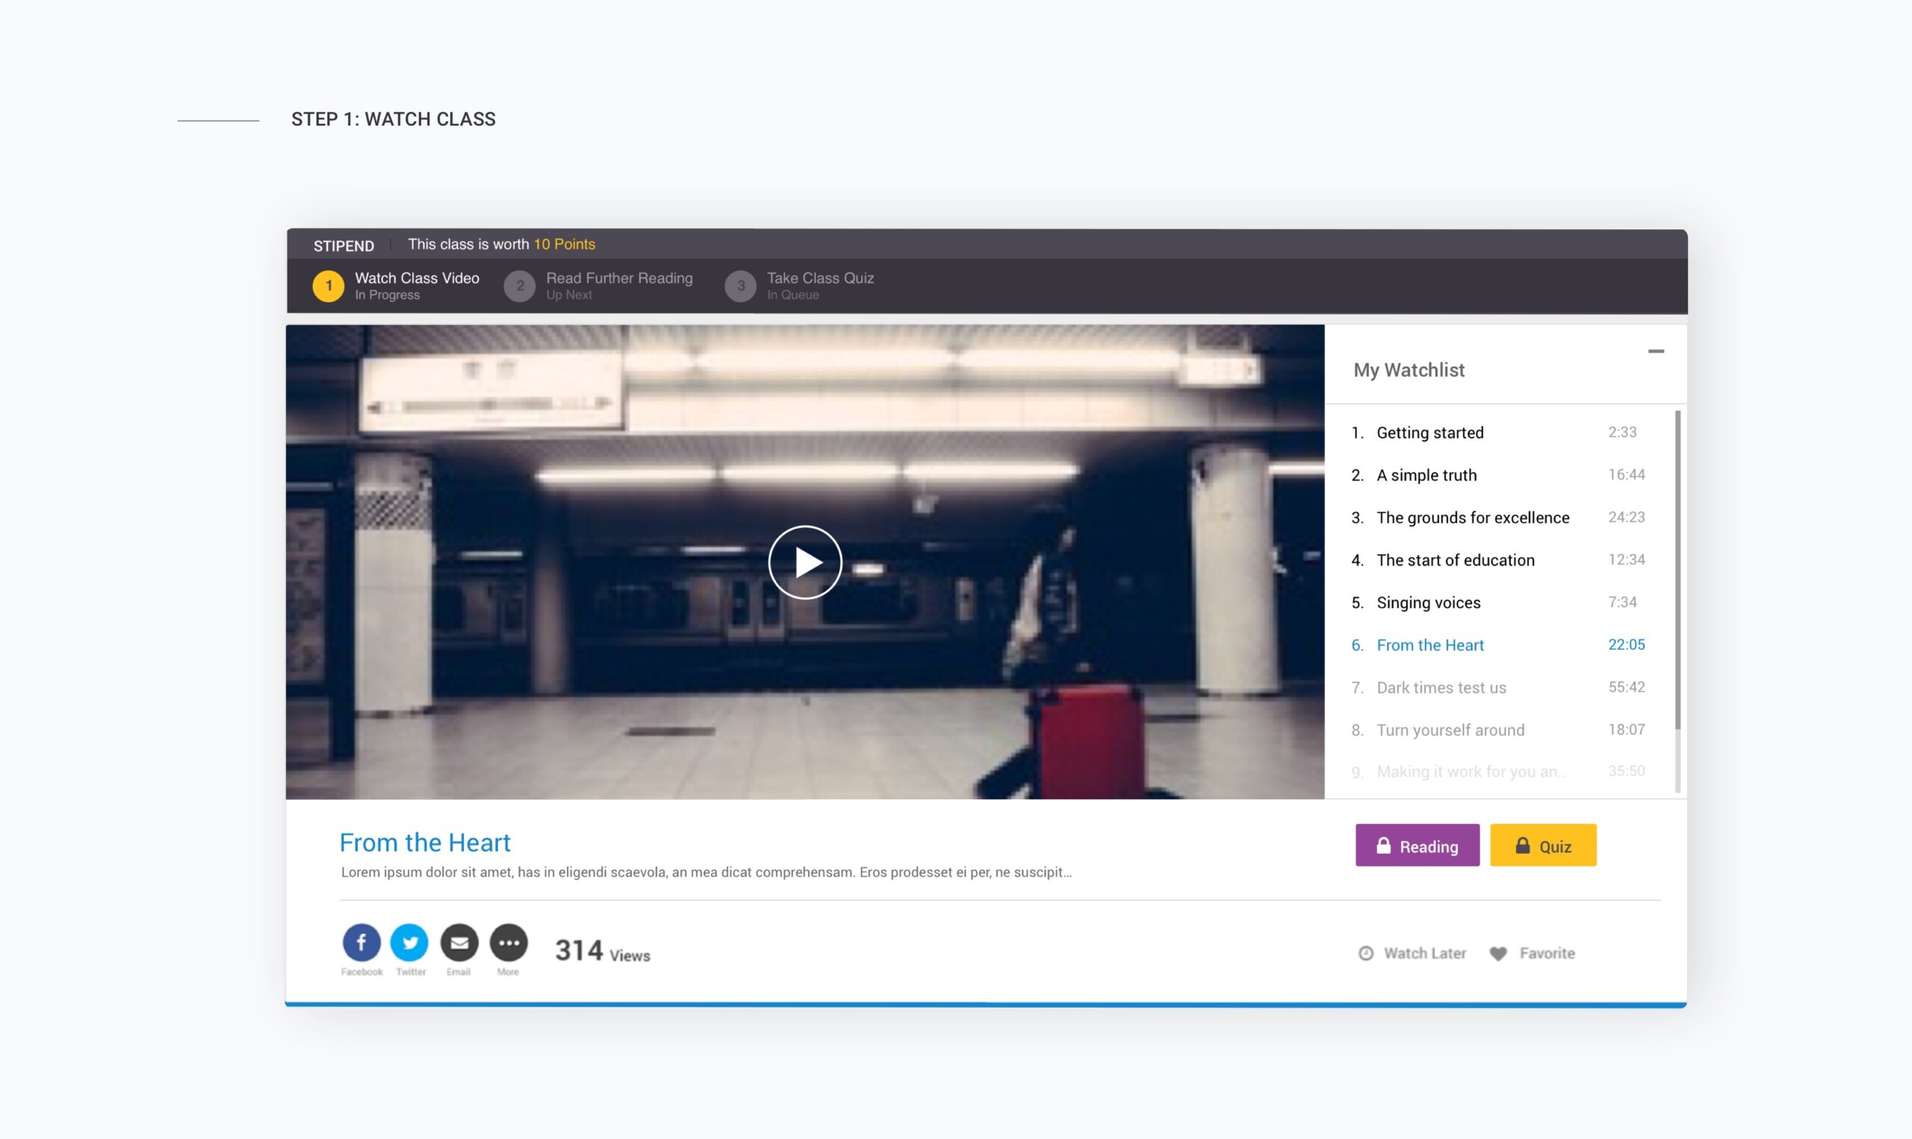Click the STIPEND label
Screen dimensions: 1912x1139
coord(344,246)
